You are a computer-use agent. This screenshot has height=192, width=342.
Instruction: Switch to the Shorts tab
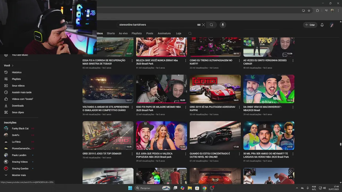(111, 33)
